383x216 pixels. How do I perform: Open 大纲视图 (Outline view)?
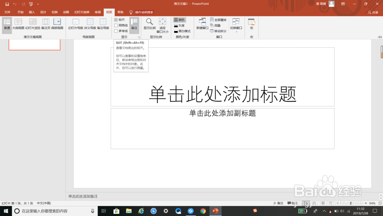(x=18, y=24)
